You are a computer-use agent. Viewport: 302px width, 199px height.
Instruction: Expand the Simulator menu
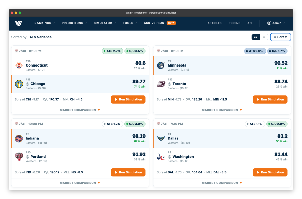pyautogui.click(x=105, y=23)
